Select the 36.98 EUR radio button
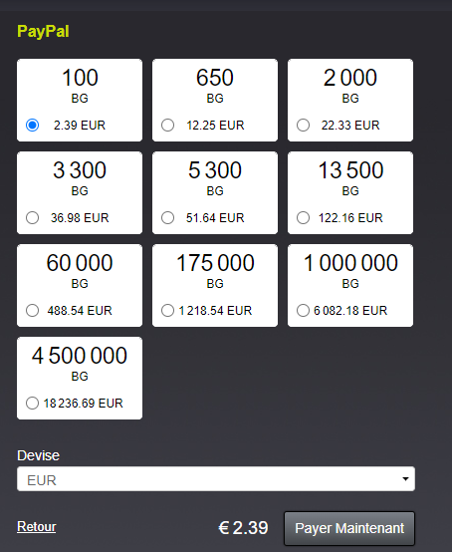The width and height of the screenshot is (452, 552). [33, 217]
